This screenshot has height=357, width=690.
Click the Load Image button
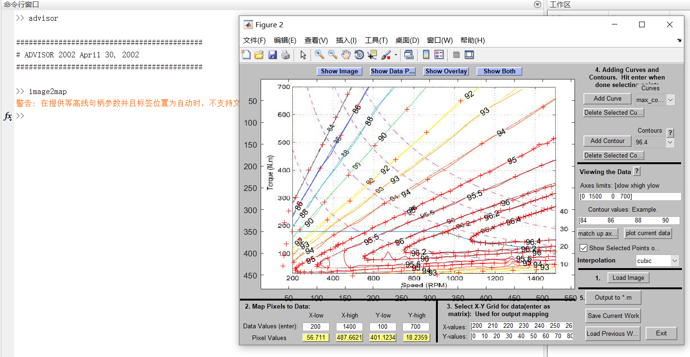click(628, 278)
